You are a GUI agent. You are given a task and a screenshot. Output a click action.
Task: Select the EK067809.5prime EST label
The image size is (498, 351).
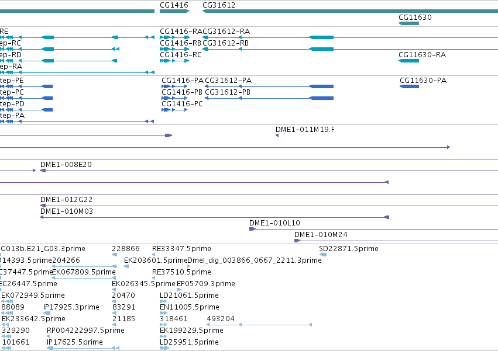pos(84,272)
